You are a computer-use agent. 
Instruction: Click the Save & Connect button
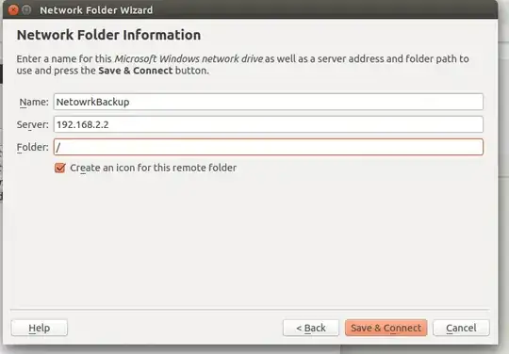[386, 328]
